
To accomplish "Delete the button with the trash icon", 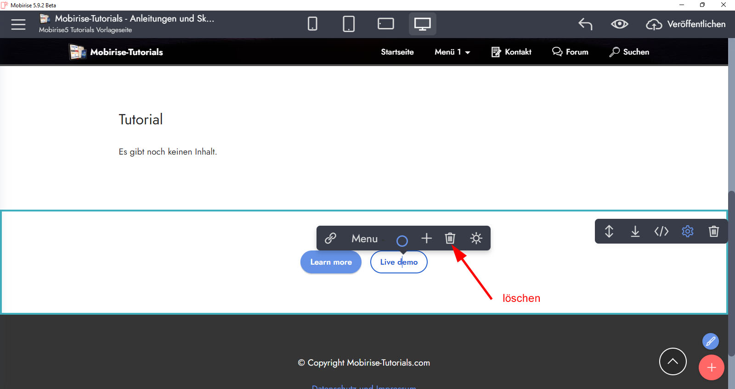I will [450, 238].
